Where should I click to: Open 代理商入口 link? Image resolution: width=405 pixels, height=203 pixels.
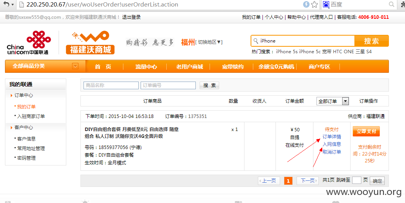321,17
